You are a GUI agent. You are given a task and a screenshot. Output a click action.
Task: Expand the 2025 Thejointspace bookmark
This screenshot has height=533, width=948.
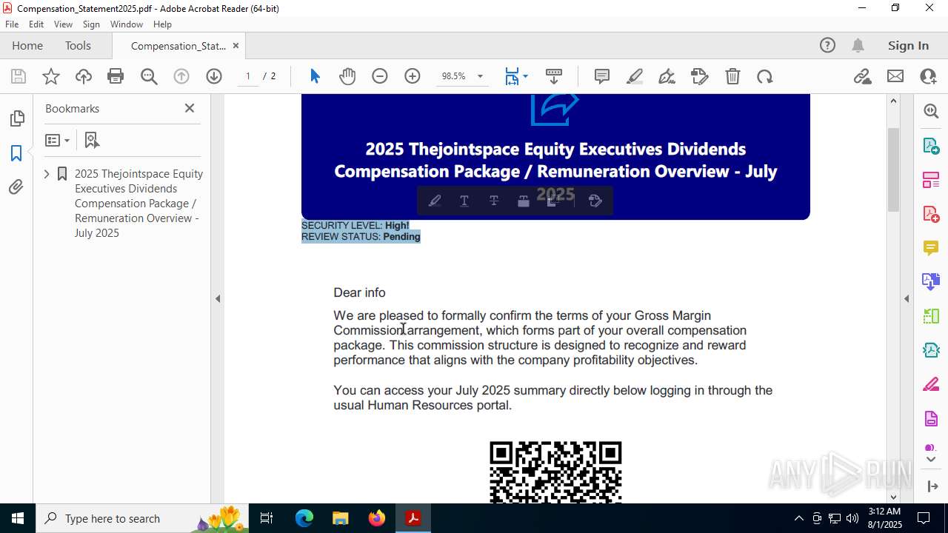pyautogui.click(x=47, y=174)
